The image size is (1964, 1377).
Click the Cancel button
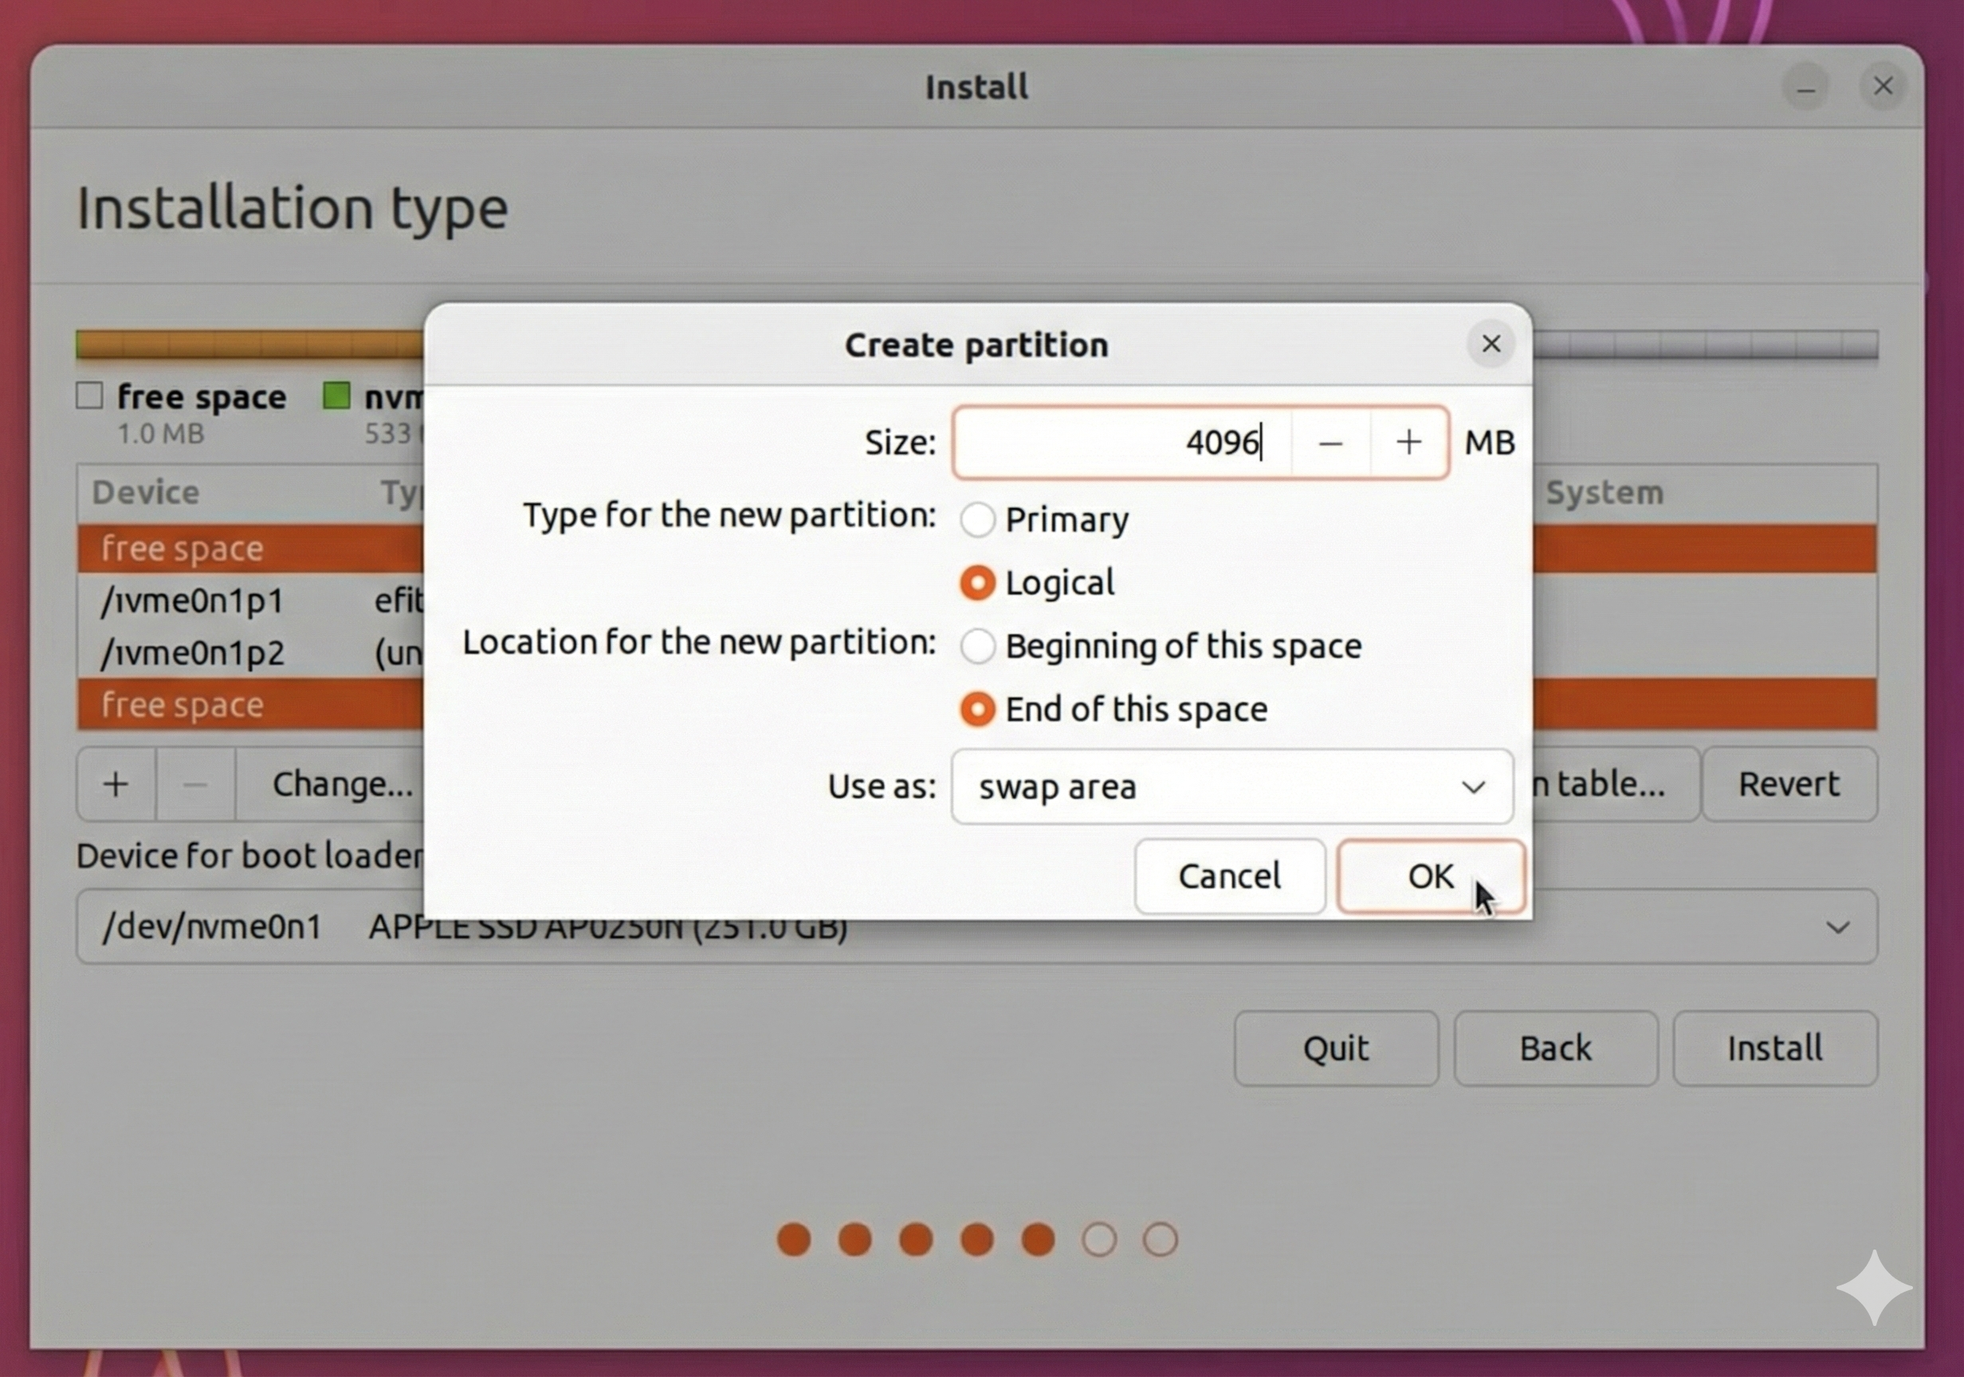[1229, 876]
